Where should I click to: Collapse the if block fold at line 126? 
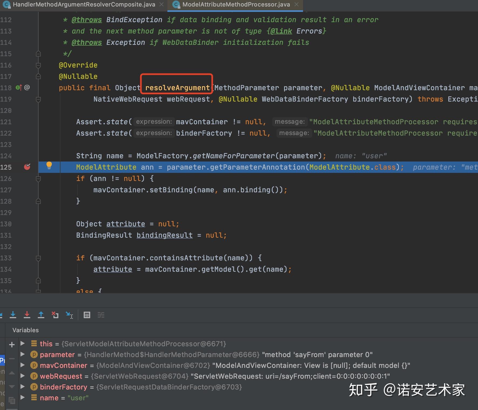pyautogui.click(x=38, y=179)
